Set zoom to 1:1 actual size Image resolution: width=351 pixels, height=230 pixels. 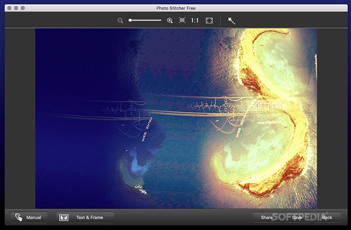[195, 20]
